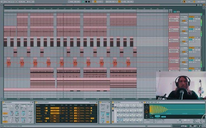Viewport: 206px width, 128px height.
Task: Mute track 5 via its activator
Action: (192, 48)
